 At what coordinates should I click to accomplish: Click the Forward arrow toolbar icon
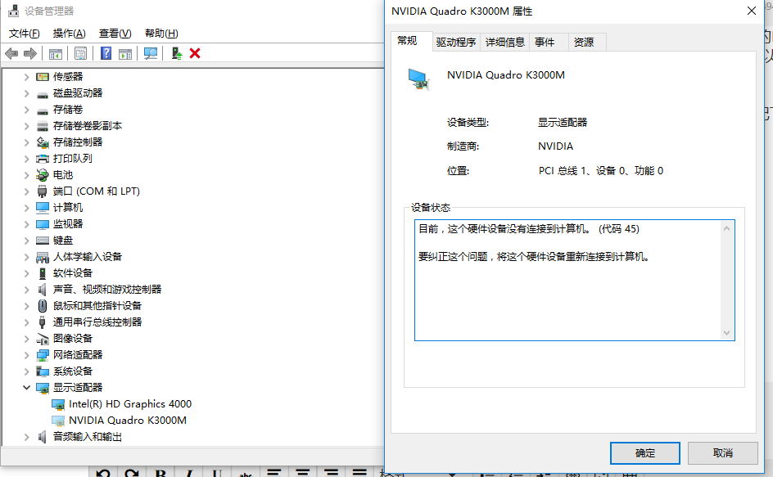click(30, 53)
